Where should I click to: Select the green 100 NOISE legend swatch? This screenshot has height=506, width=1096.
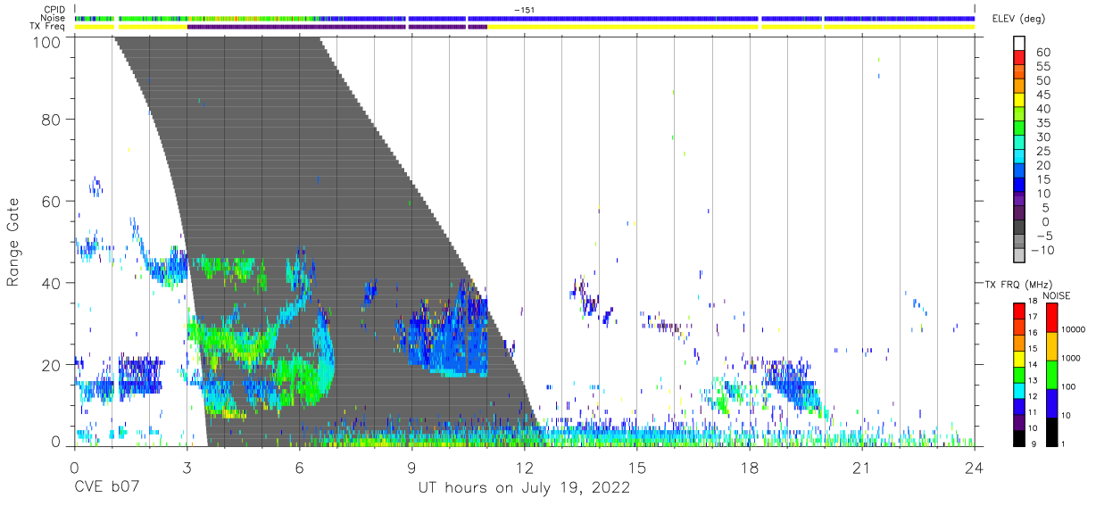point(1051,375)
